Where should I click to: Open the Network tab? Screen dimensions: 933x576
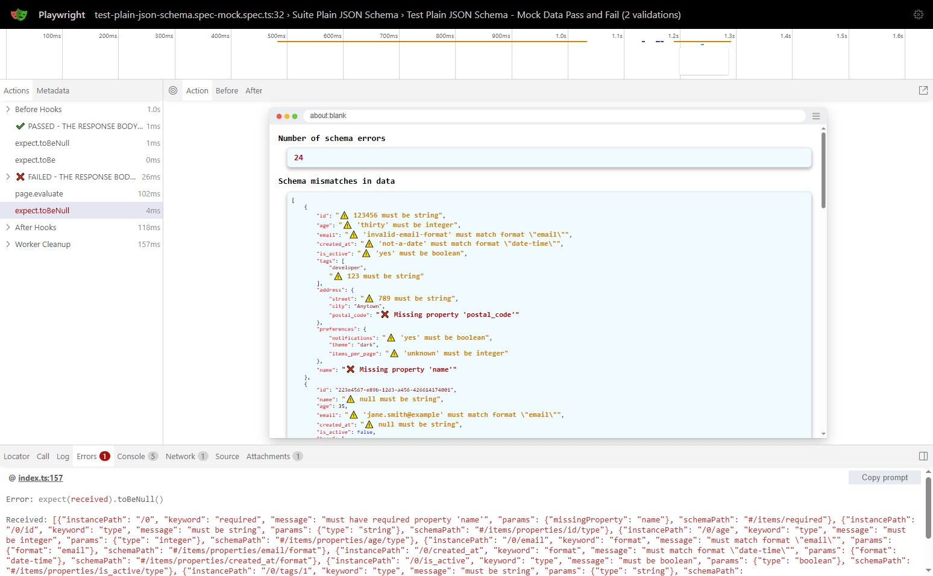tap(180, 456)
